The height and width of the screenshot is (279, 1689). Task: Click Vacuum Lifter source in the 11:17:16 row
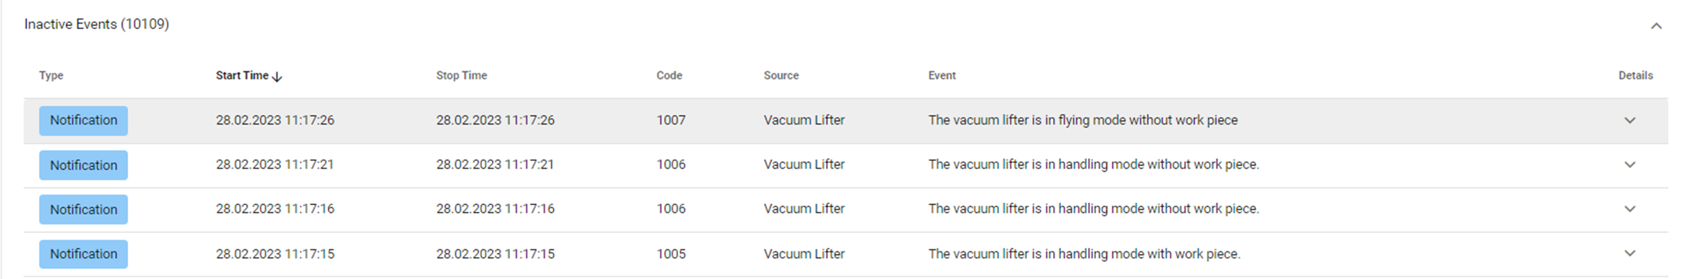coord(804,209)
